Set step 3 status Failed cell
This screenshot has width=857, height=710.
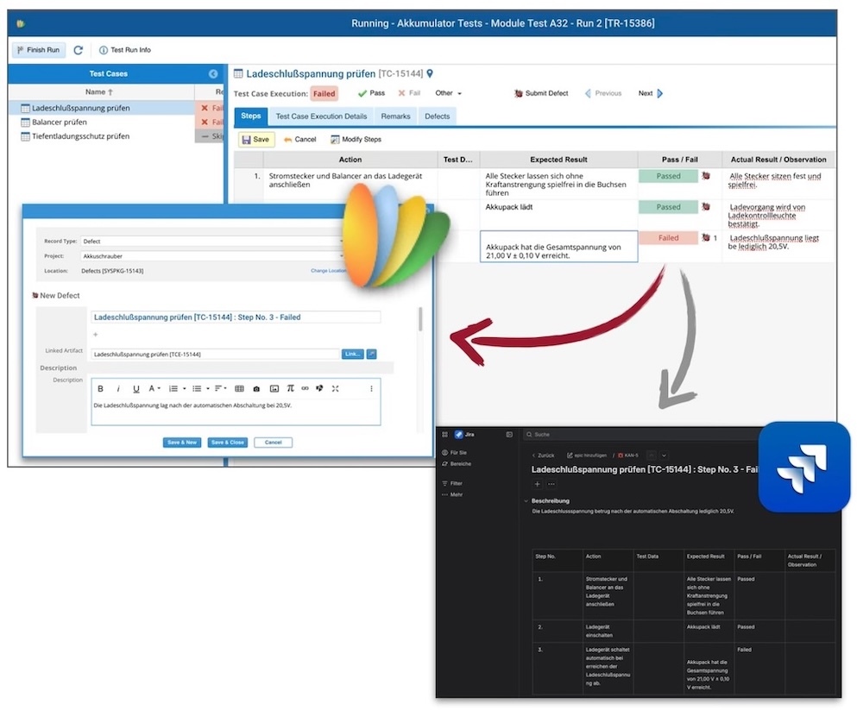668,238
